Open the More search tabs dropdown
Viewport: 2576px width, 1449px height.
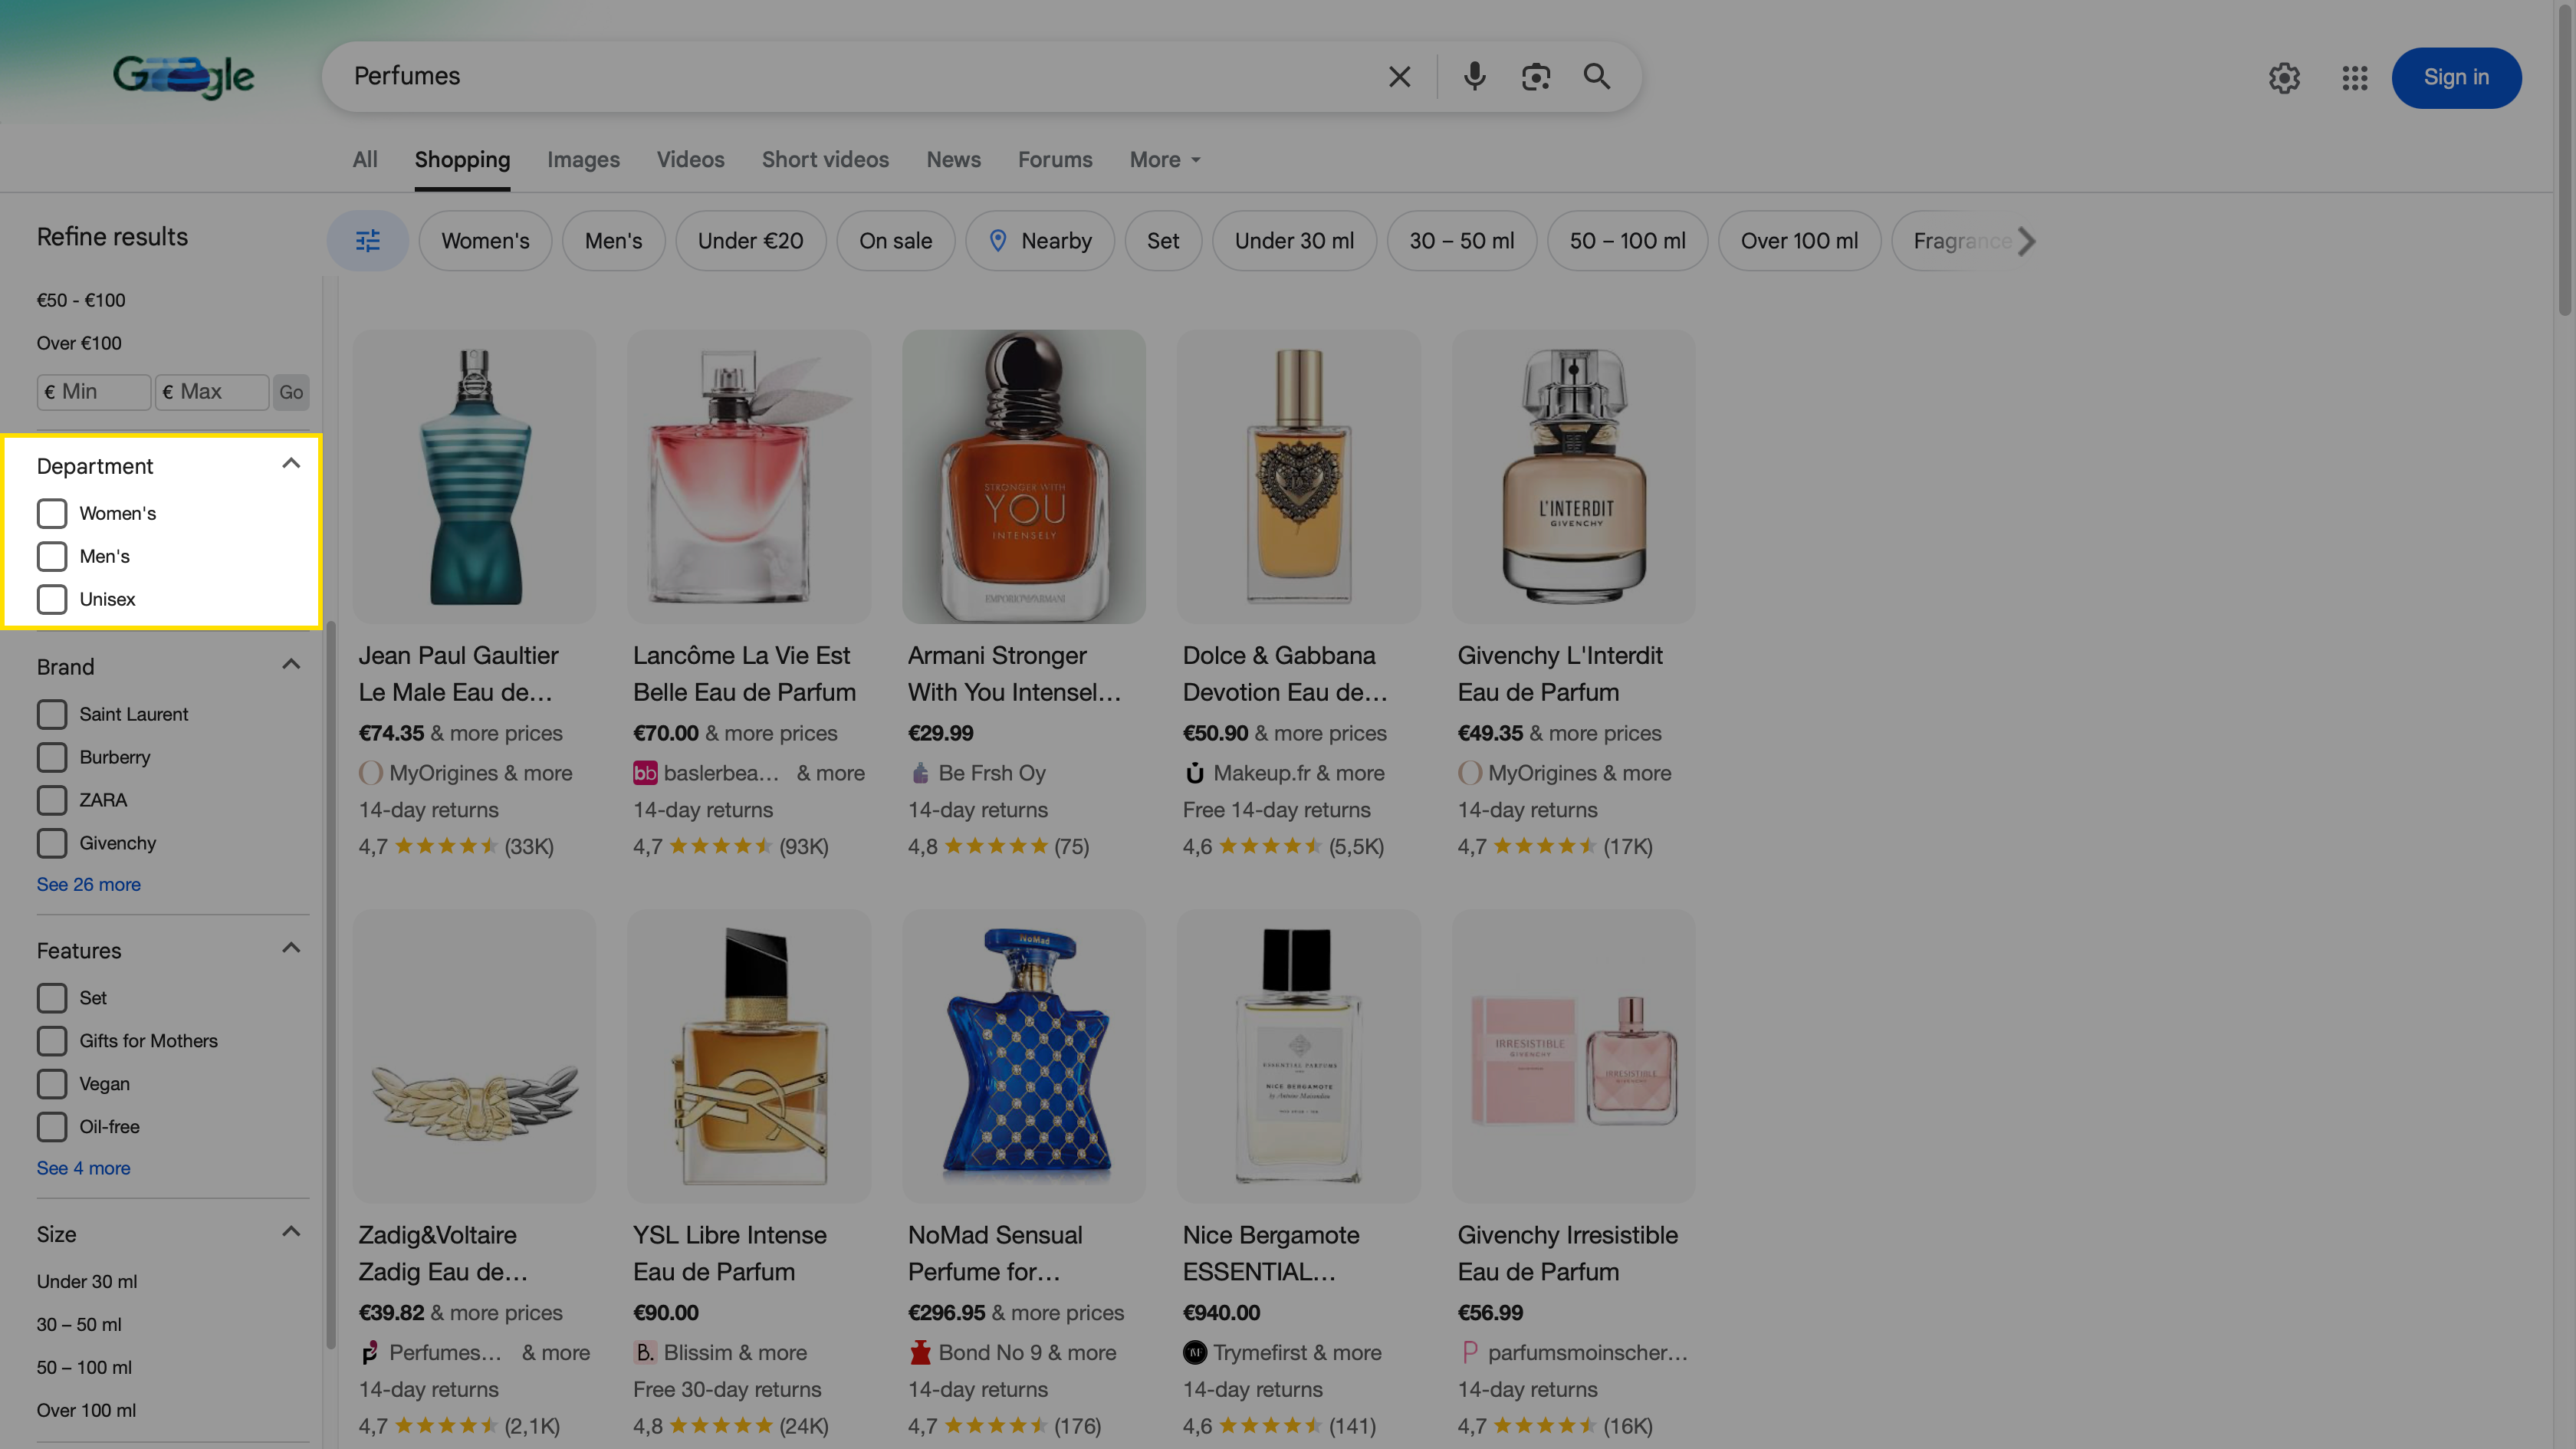1164,160
